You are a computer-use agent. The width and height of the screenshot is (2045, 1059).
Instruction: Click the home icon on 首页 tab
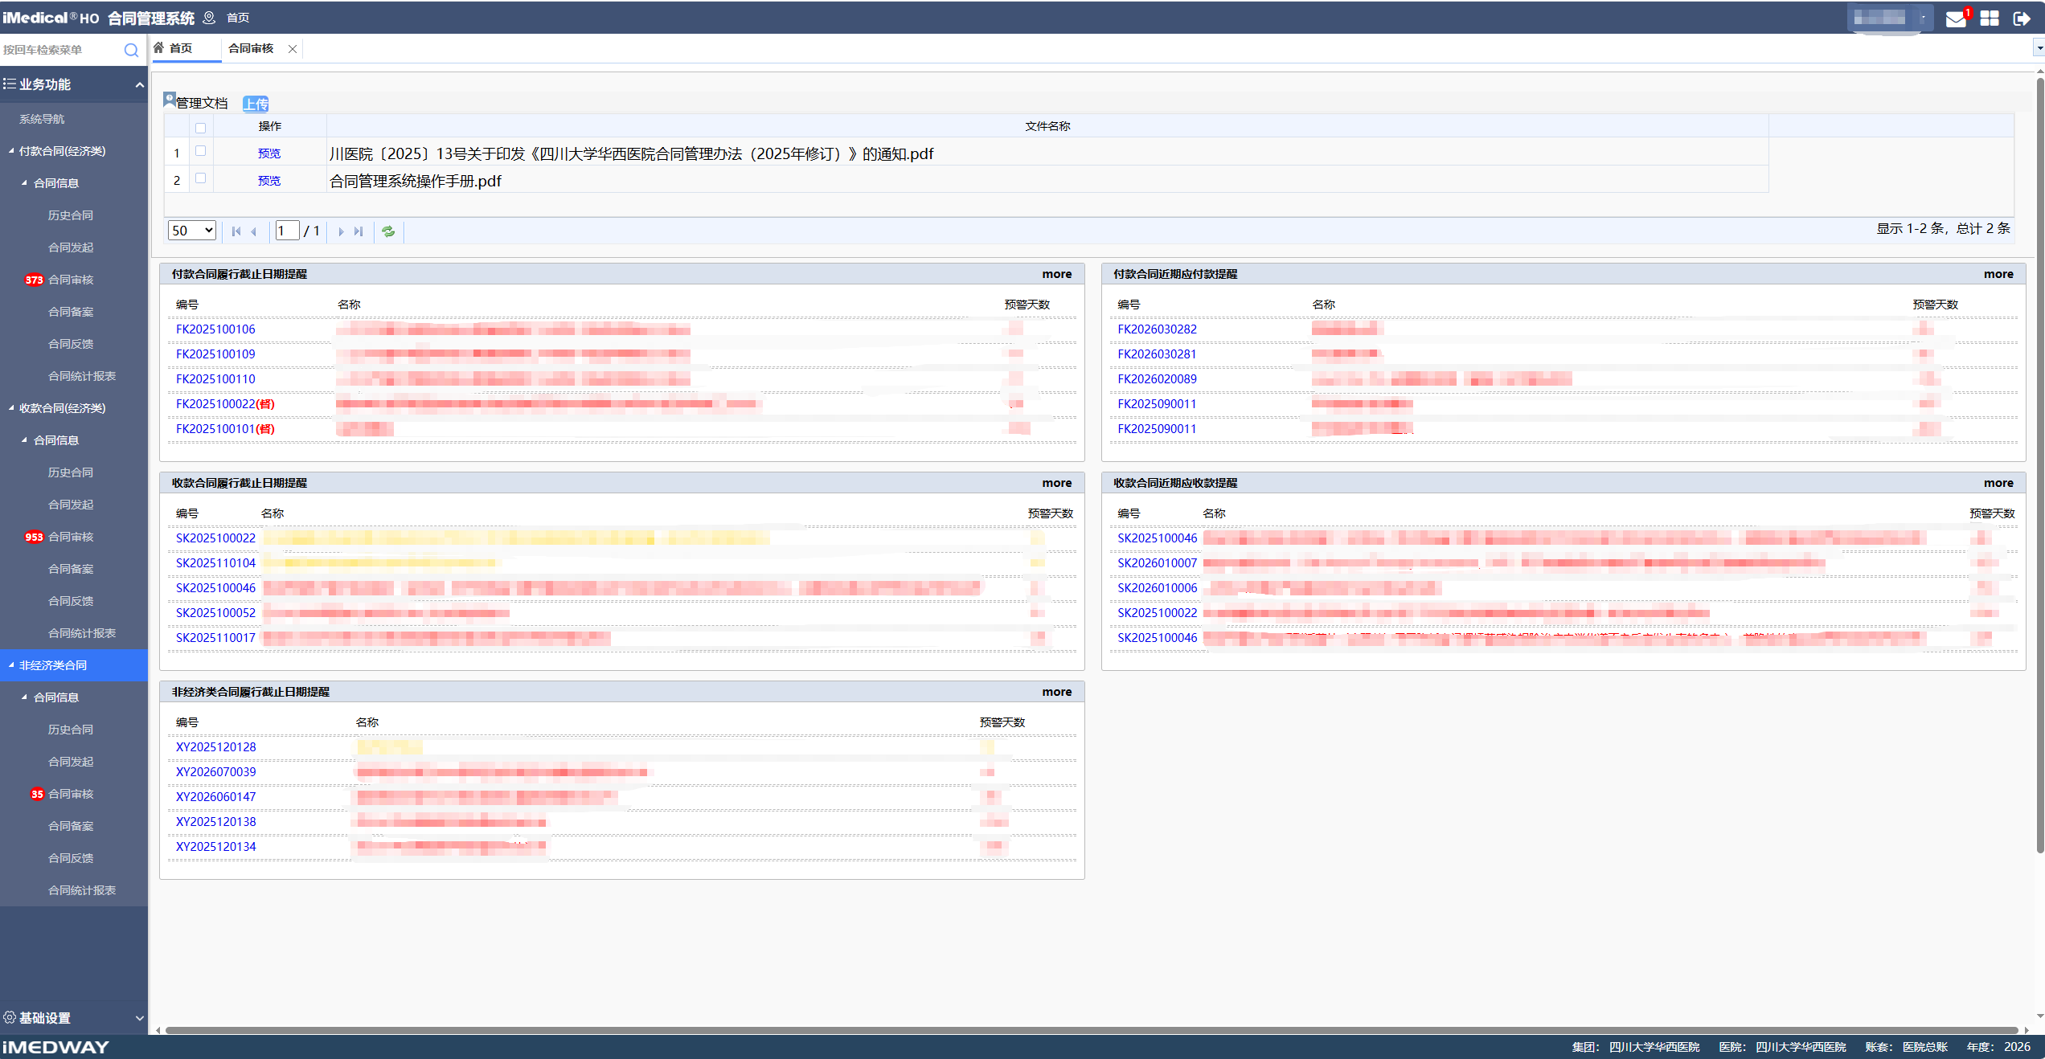(x=159, y=48)
